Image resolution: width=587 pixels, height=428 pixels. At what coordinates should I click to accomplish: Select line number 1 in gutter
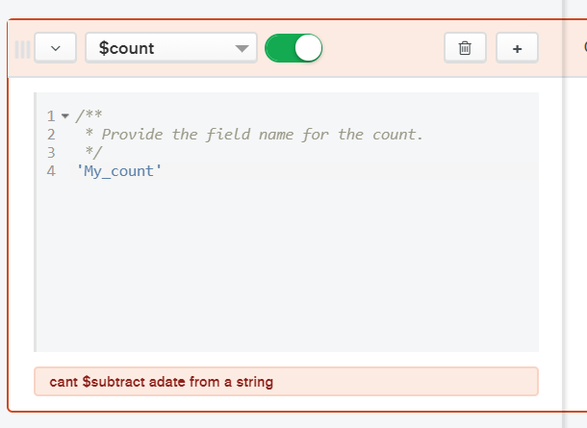[50, 116]
